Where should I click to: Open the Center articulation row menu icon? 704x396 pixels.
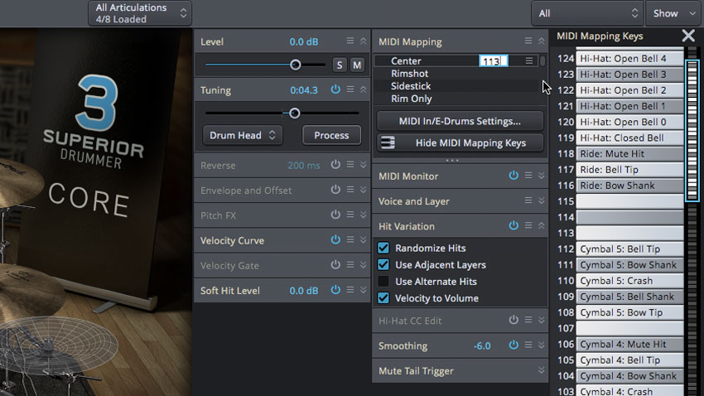[529, 60]
